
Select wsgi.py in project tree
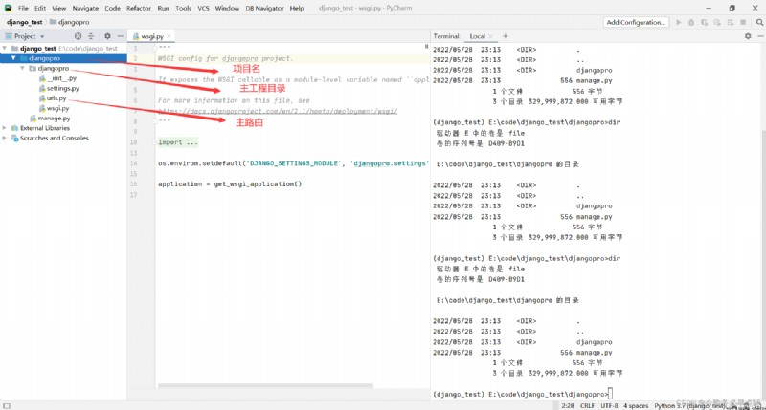tap(55, 108)
